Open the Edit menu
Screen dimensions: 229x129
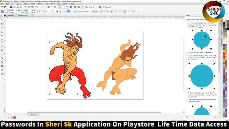(x=7, y=4)
